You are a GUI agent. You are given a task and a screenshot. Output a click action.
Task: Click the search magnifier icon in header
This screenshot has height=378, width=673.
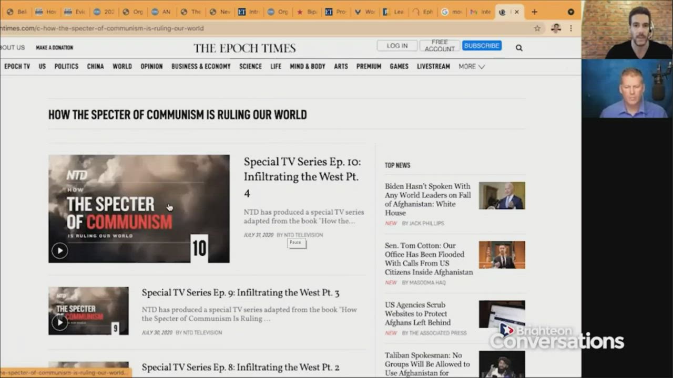point(519,48)
